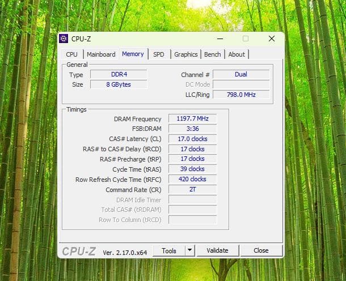Click the Dual channel value
The height and width of the screenshot is (281, 346).
[x=241, y=74]
